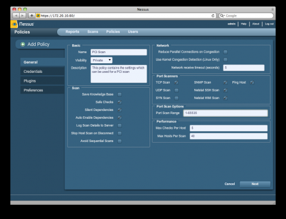Click the About link in header
The image size is (286, 219).
pos(256,24)
